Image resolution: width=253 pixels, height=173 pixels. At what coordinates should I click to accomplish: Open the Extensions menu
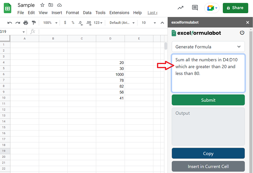point(119,13)
